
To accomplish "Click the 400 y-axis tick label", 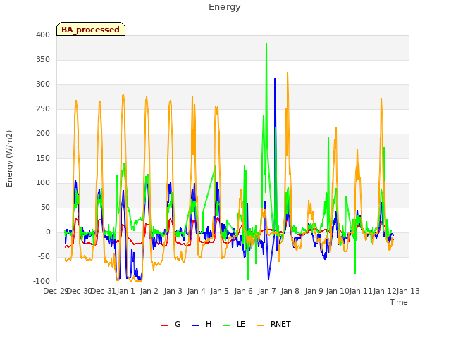I will pyautogui.click(x=43, y=35).
